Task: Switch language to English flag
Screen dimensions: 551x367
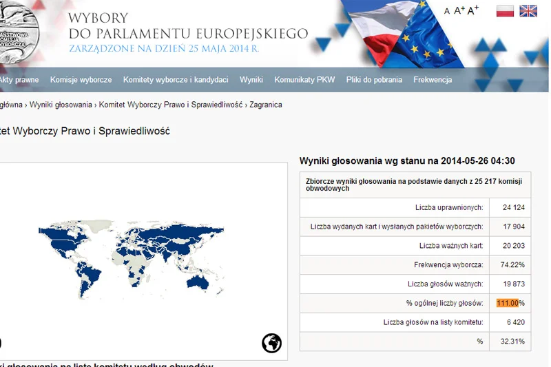Action: tap(528, 11)
